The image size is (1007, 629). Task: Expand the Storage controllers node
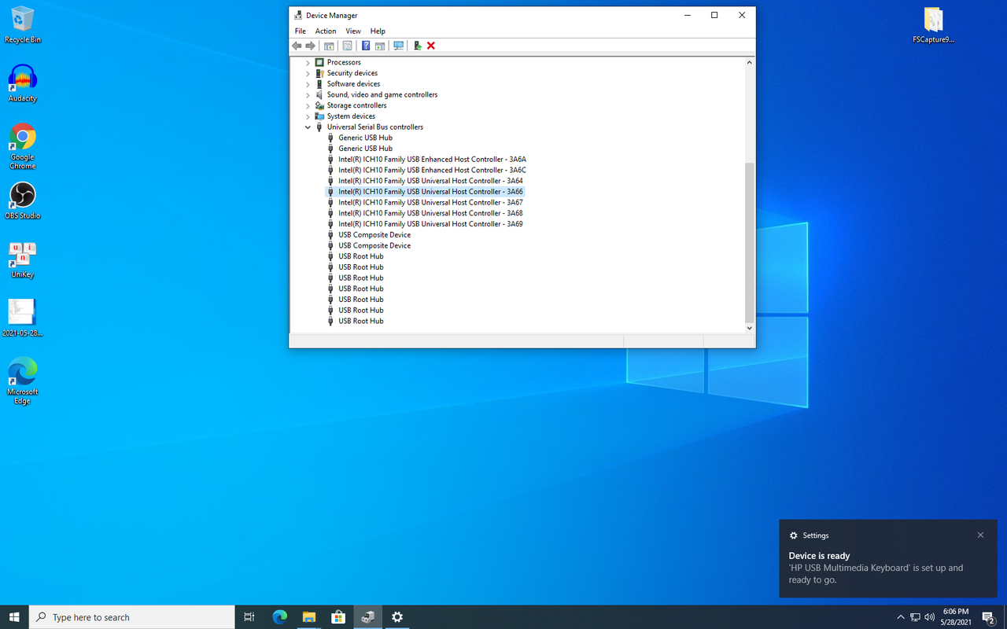pos(308,105)
